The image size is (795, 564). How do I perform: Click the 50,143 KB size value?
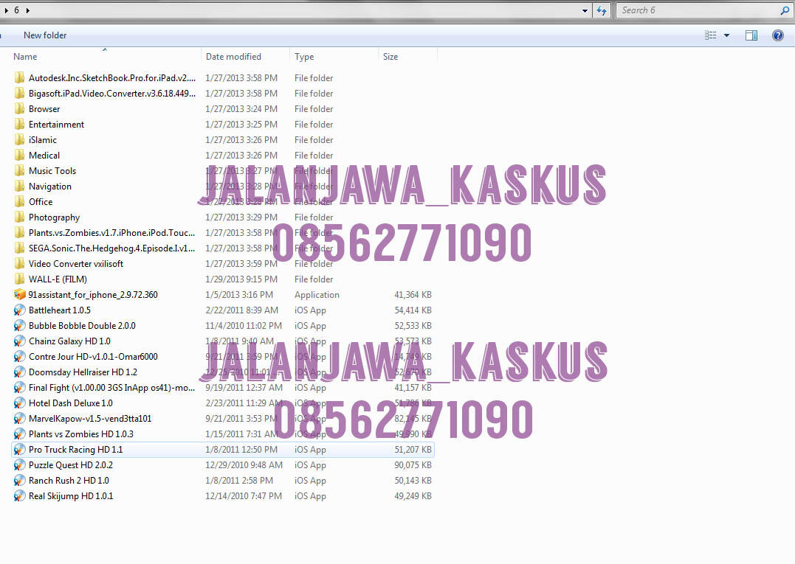(413, 481)
